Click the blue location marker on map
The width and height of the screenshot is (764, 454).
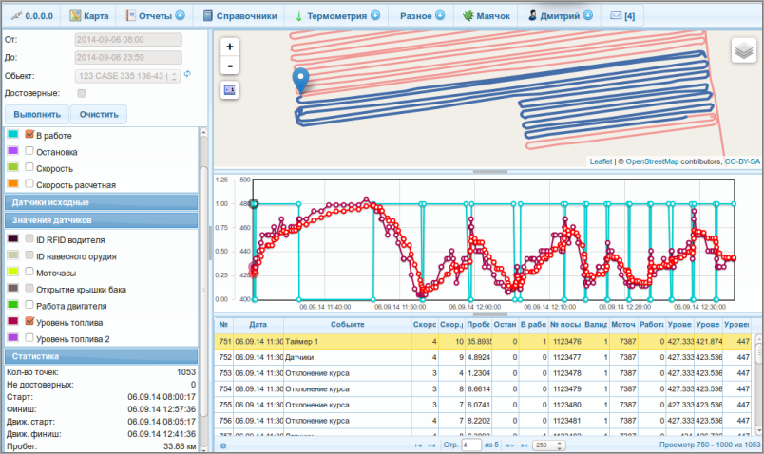pos(300,81)
